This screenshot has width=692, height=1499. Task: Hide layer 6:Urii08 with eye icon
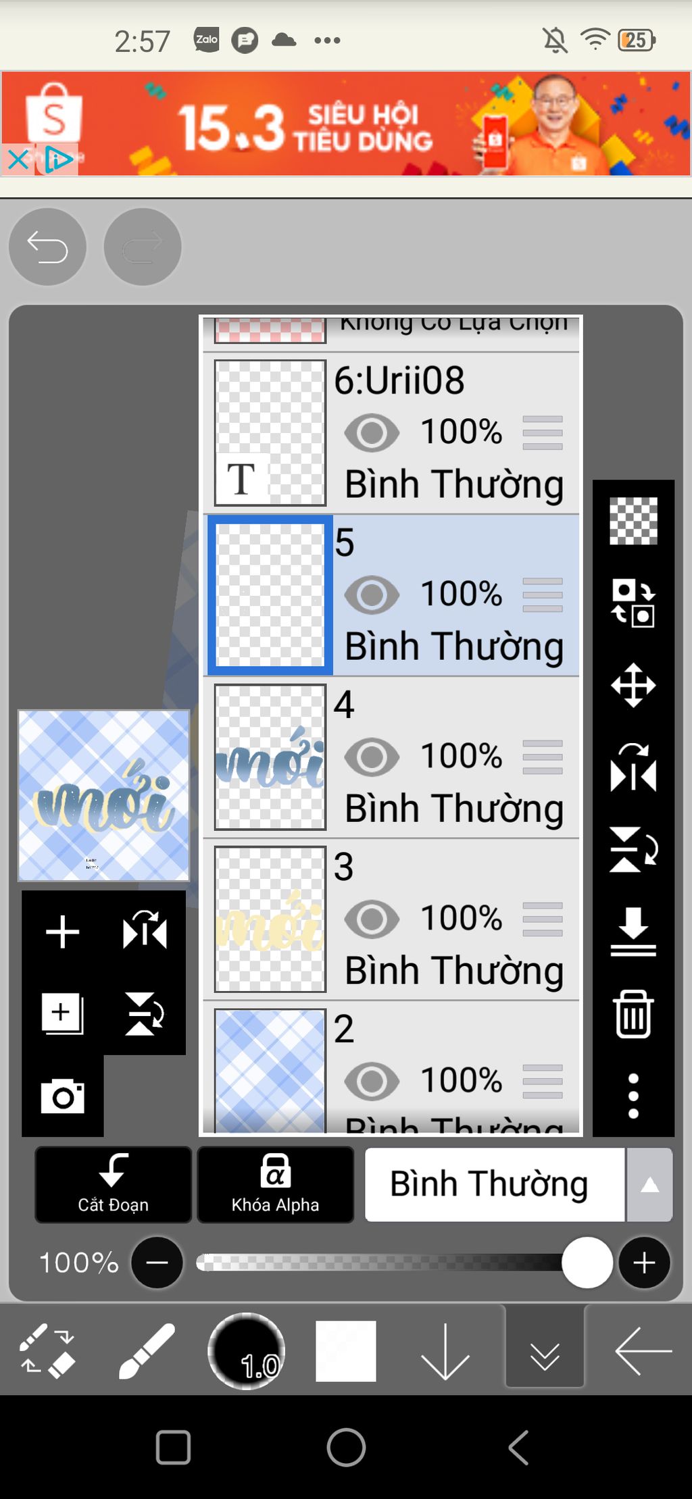(372, 432)
